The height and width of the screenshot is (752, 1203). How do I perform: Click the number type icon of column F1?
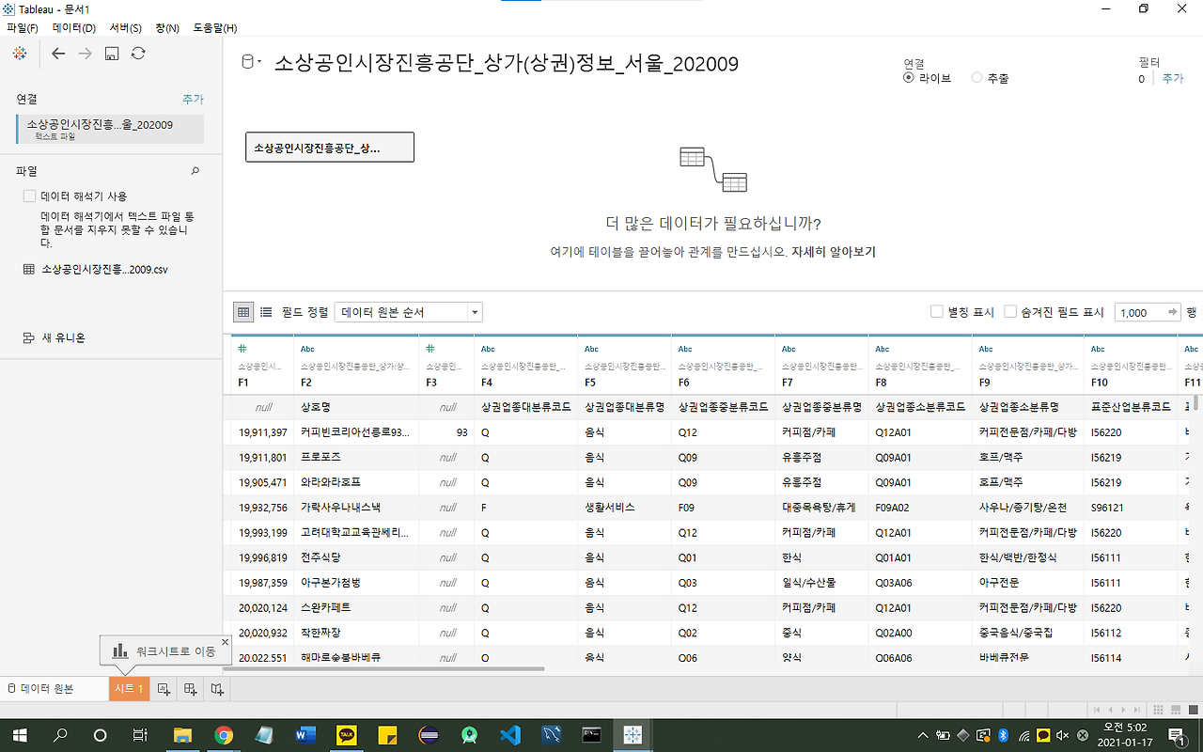pyautogui.click(x=242, y=349)
